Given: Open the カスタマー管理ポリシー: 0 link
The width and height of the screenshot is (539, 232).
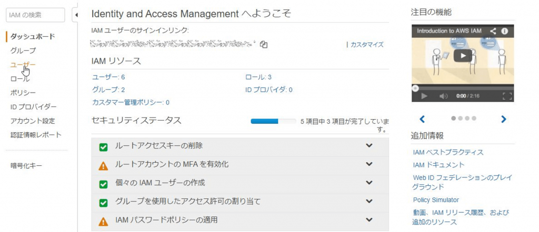Looking at the screenshot, I should tap(131, 102).
